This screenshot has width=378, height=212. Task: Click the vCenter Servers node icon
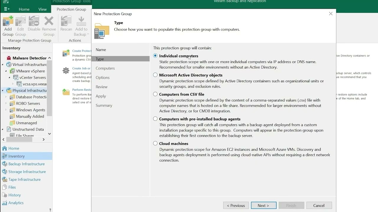(x=16, y=77)
